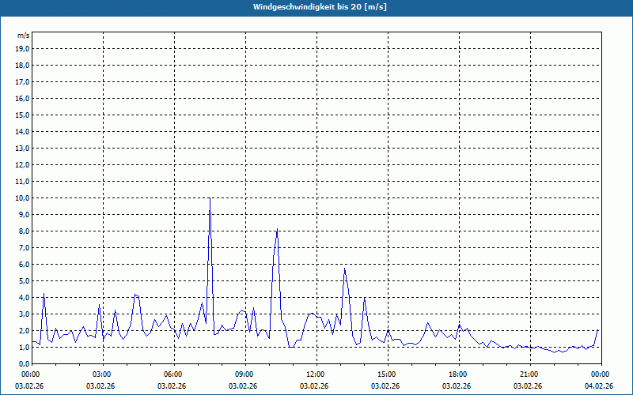The image size is (633, 395).
Task: Click the 12,0 y-axis value label
Action: (x=21, y=164)
